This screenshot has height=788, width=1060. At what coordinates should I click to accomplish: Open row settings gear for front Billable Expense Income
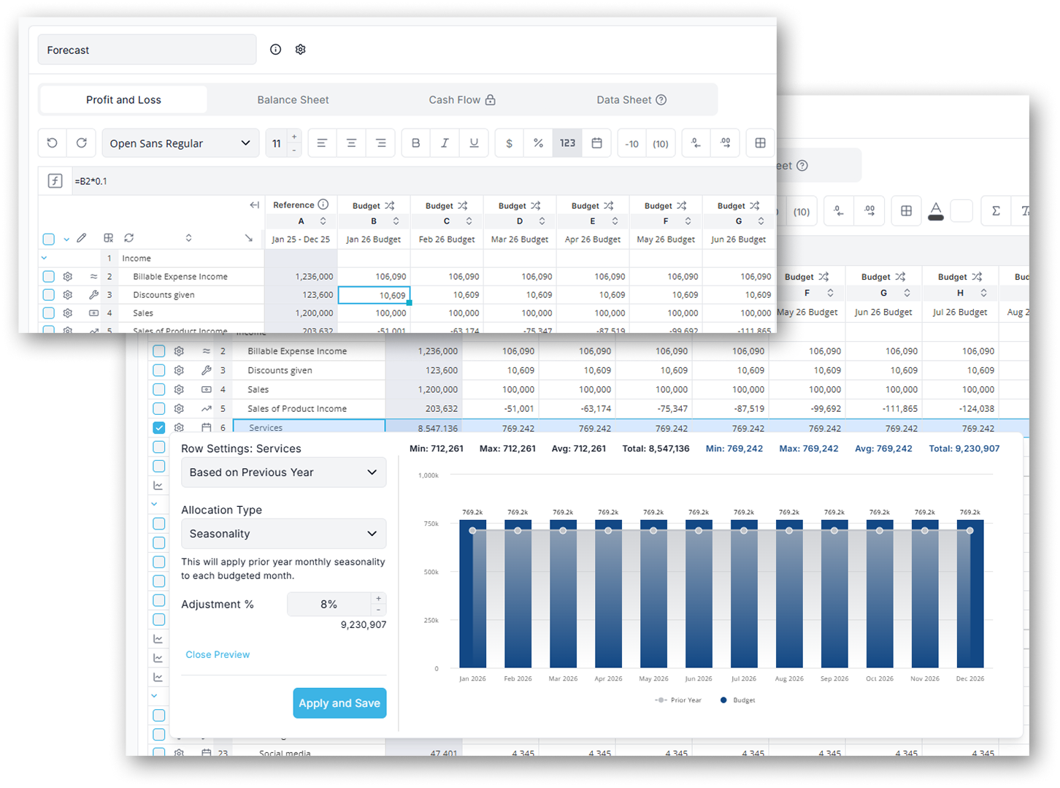pos(67,277)
